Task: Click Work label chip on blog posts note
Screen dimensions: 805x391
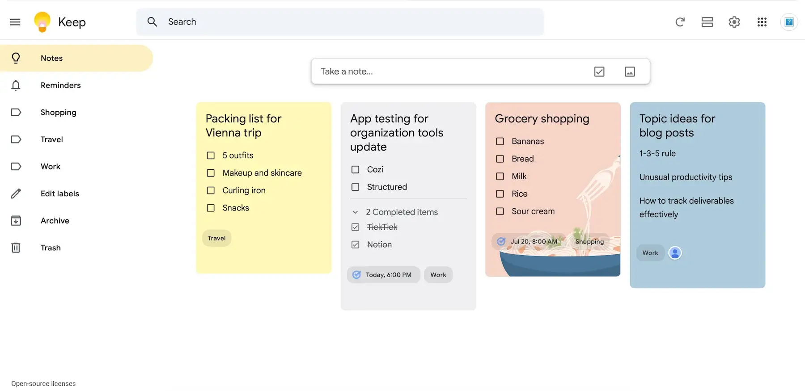Action: coord(650,253)
